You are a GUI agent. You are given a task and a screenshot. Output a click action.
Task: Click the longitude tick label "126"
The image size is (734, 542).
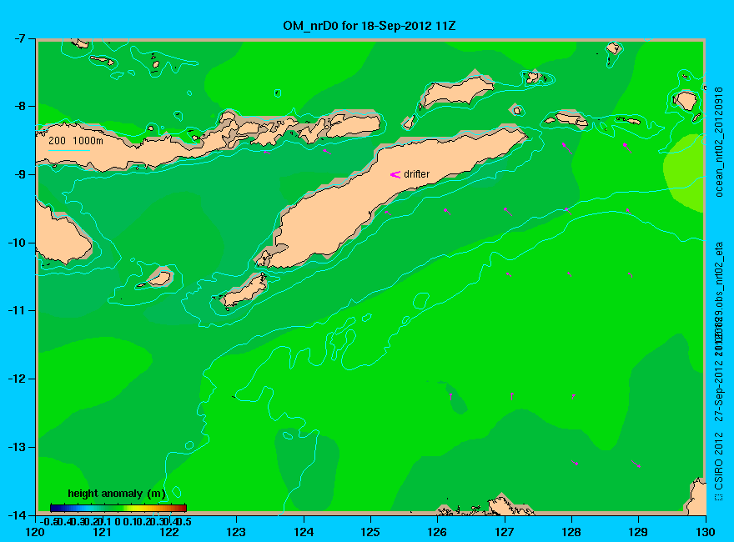coord(438,532)
